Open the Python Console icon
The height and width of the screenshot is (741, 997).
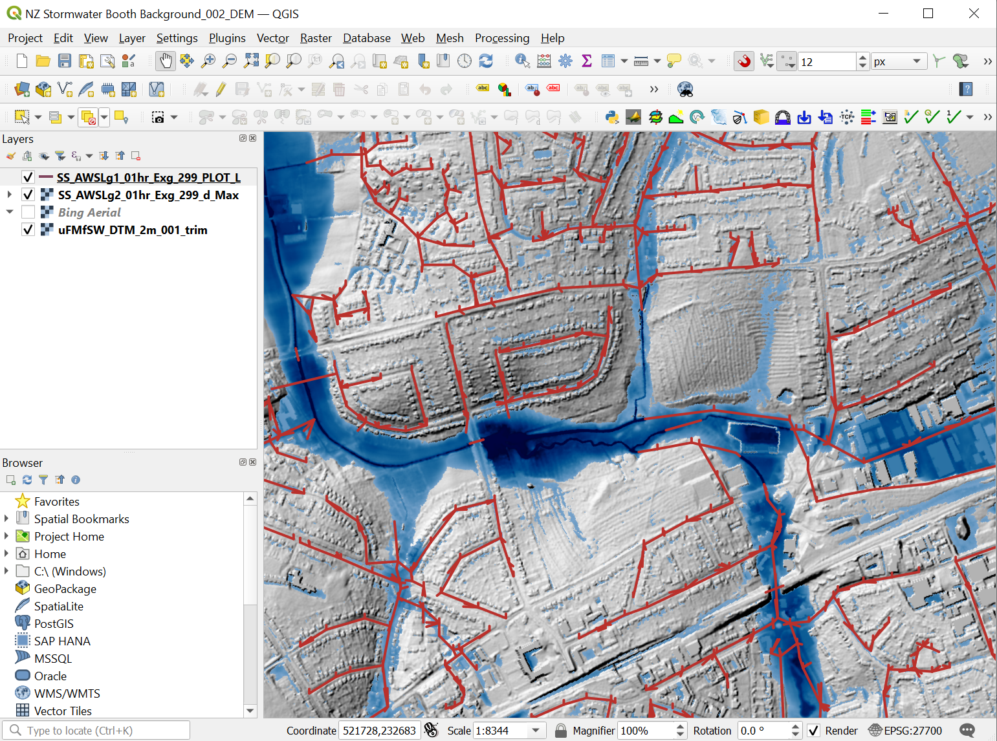[612, 117]
